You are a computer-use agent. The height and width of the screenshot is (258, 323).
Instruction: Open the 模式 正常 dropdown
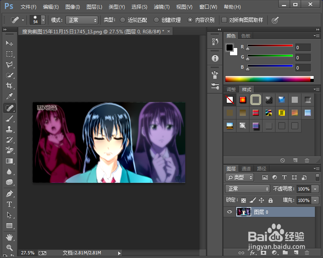[x=82, y=20]
